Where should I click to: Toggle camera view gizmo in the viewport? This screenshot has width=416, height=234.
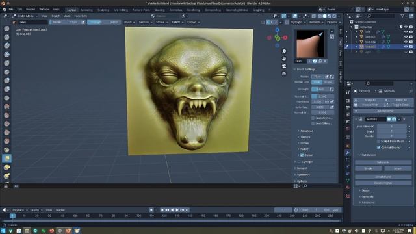pyautogui.click(x=284, y=66)
